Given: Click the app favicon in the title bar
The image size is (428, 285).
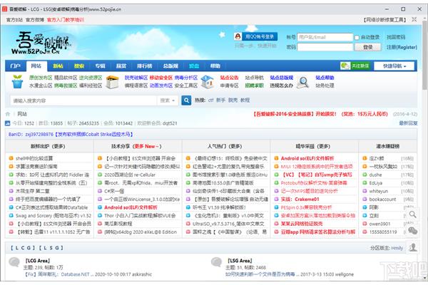Looking at the screenshot, I should pos(4,9).
